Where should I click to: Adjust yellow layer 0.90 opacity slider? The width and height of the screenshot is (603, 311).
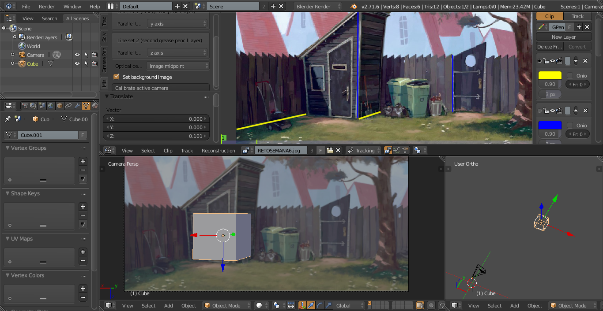coord(550,84)
